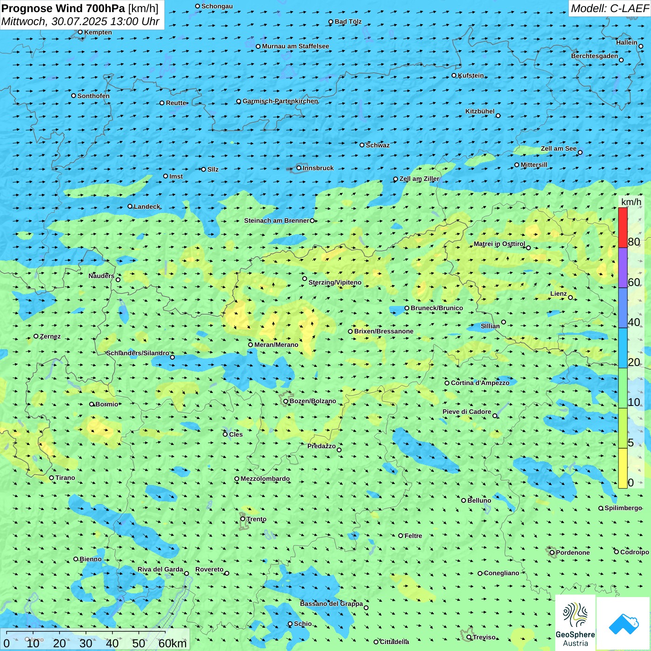The image size is (651, 651).
Task: Click the GeoSphere Austria logo
Action: [x=575, y=624]
